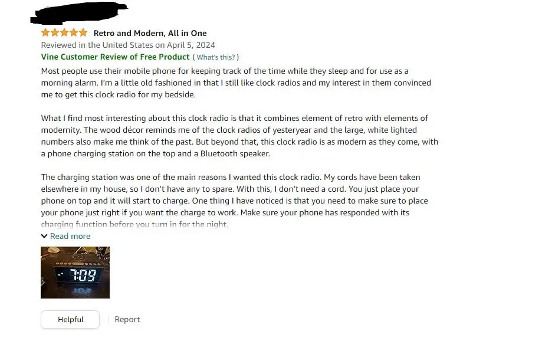Click the middle star of the rating

pos(64,32)
